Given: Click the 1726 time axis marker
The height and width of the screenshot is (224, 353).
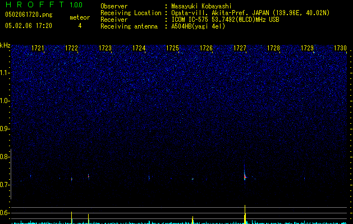Looking at the screenshot, I should coord(206,48).
